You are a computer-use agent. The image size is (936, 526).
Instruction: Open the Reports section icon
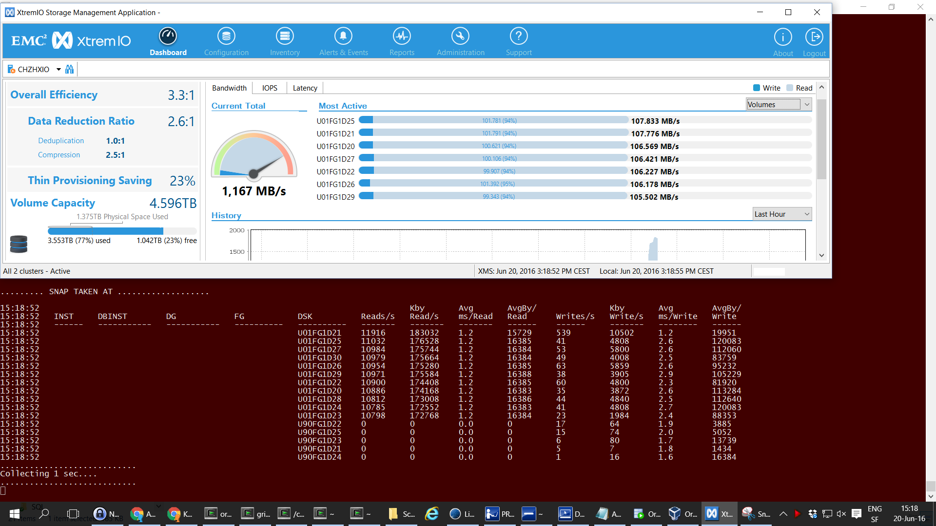tap(402, 37)
